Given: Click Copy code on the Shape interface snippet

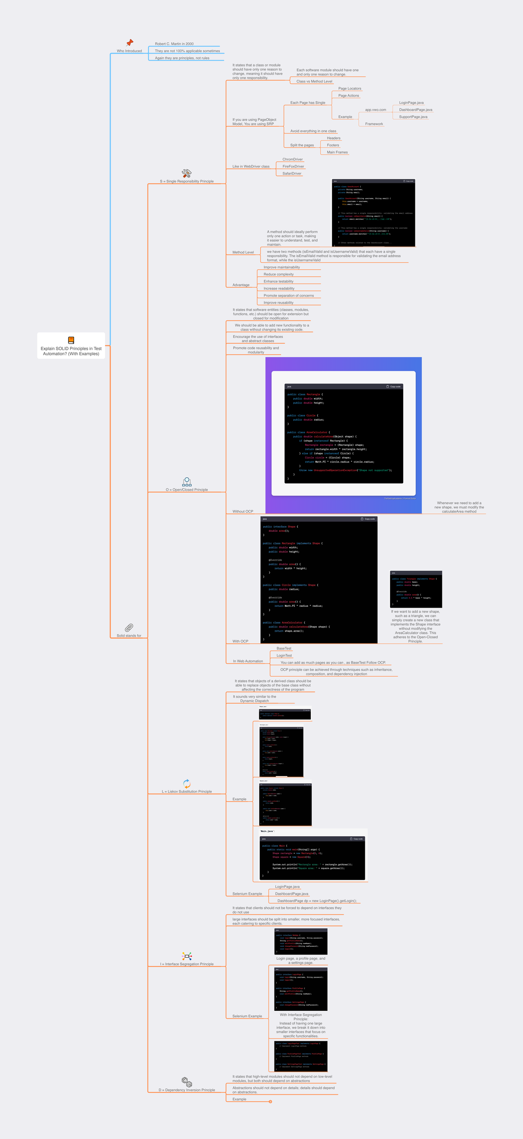Looking at the screenshot, I should (x=367, y=519).
